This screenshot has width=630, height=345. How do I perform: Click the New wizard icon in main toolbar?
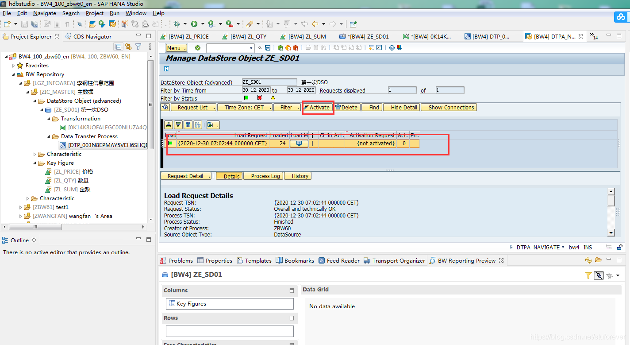tap(7, 24)
